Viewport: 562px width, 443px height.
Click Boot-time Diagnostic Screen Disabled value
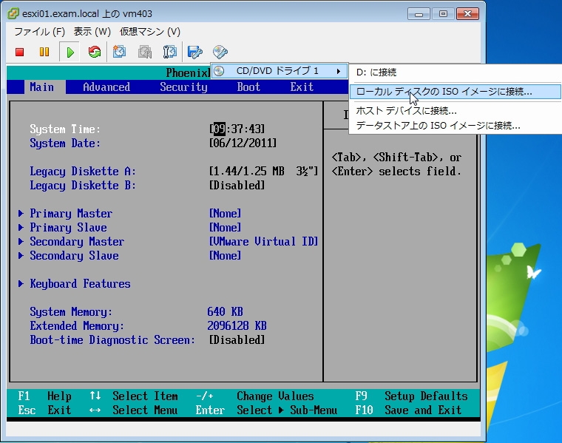click(x=237, y=339)
